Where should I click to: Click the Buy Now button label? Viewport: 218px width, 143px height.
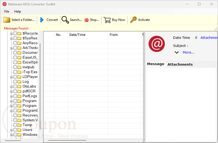click(118, 20)
